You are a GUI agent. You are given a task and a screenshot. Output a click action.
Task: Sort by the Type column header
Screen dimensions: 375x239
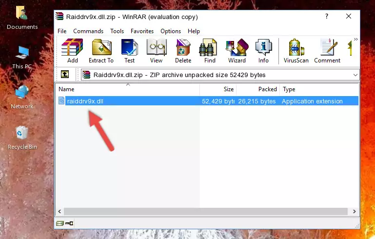[319, 89]
